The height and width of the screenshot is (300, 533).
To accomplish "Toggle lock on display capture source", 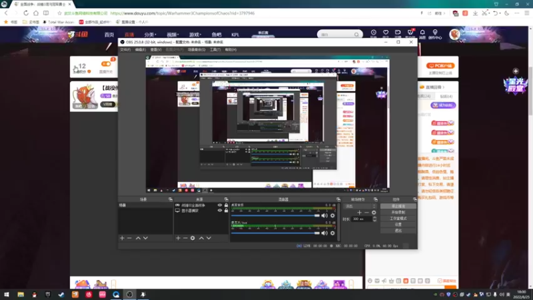I will (x=226, y=211).
